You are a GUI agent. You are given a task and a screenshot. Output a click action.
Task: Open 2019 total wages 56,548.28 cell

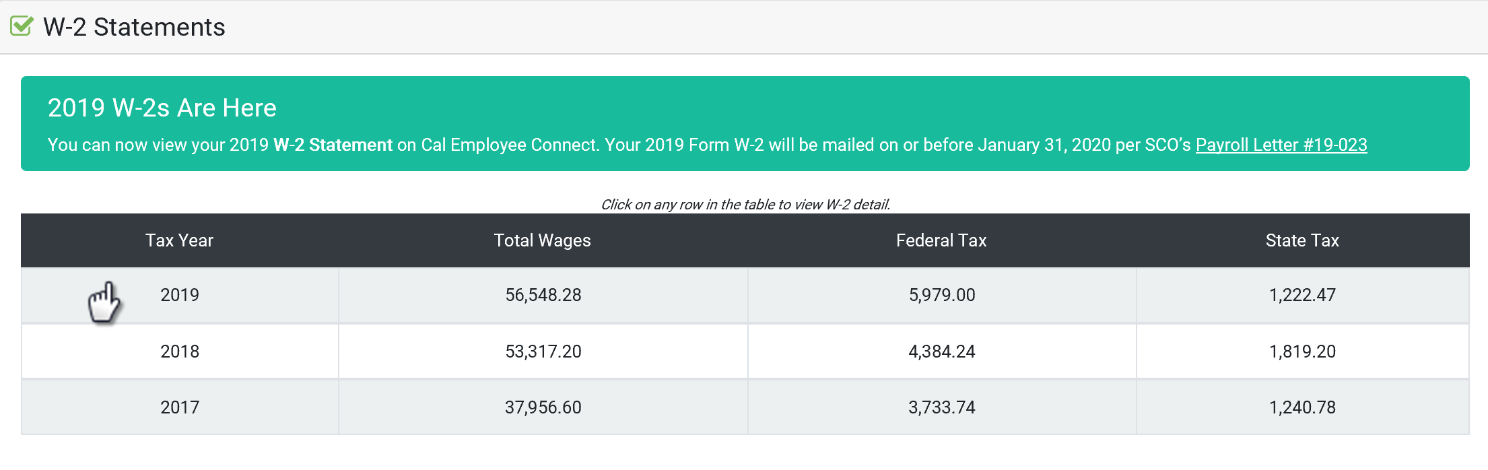pyautogui.click(x=543, y=295)
